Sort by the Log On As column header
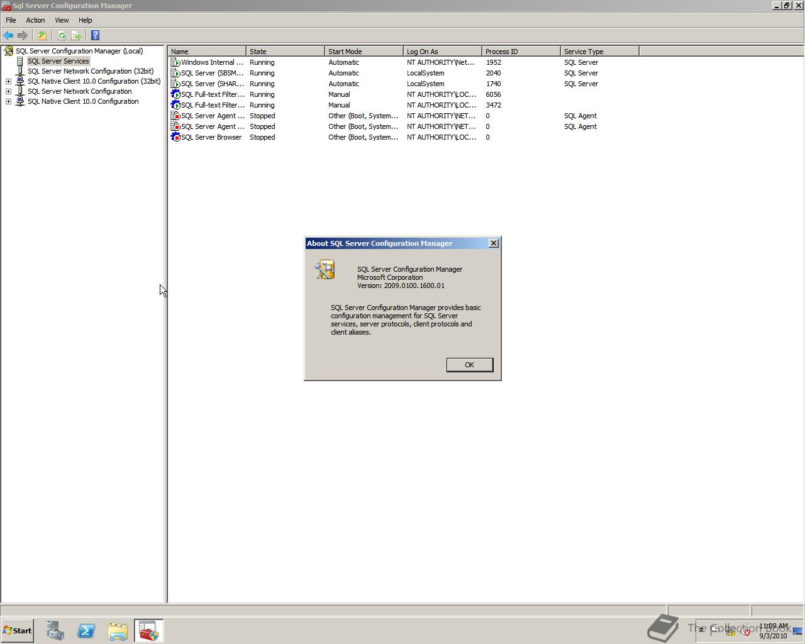The height and width of the screenshot is (644, 805). [443, 52]
